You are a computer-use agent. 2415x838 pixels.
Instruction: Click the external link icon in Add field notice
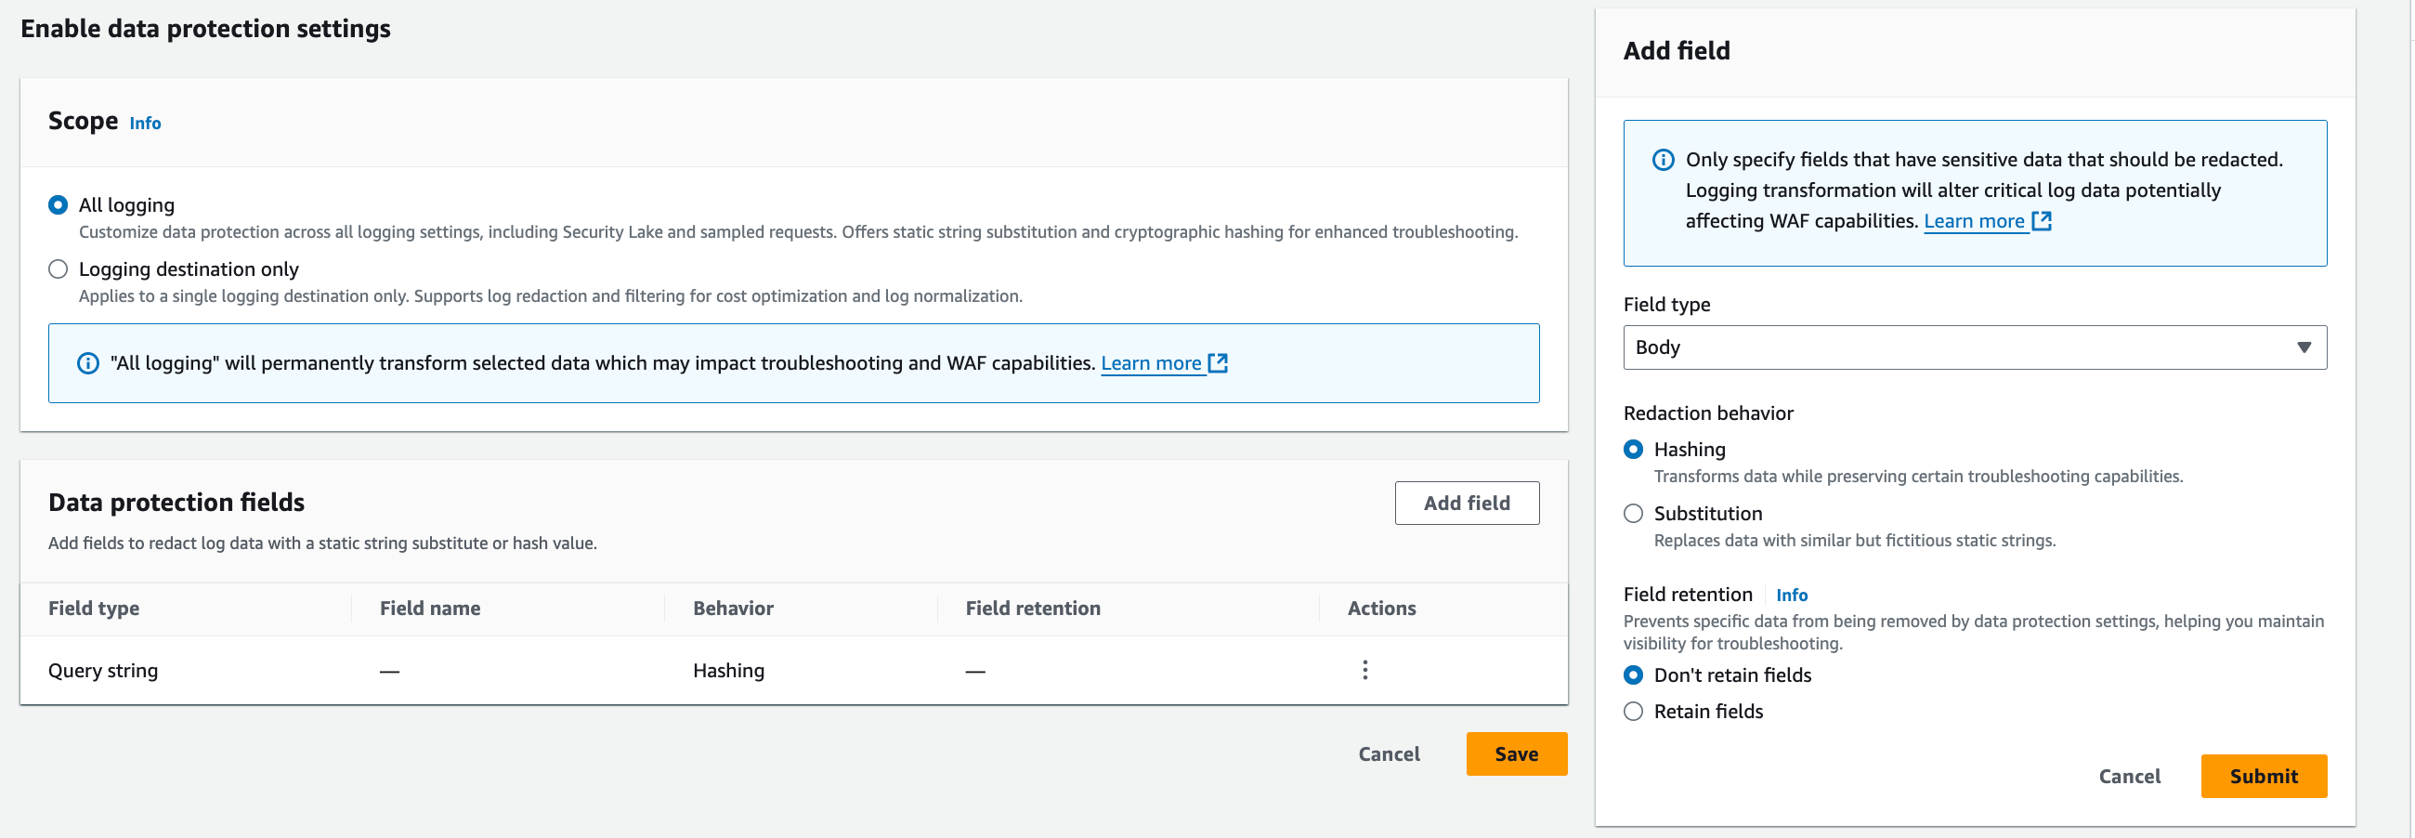pos(2042,221)
